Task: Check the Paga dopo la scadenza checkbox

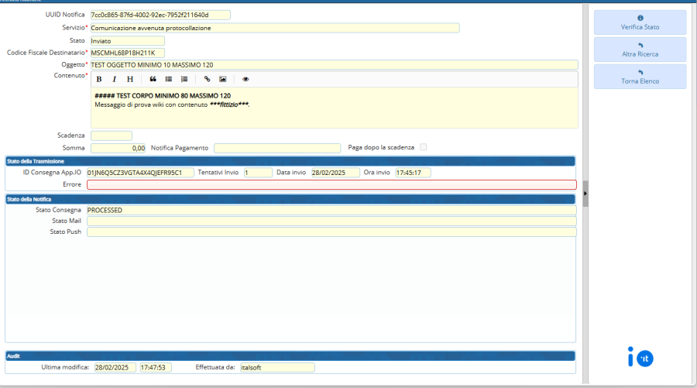Action: tap(423, 147)
